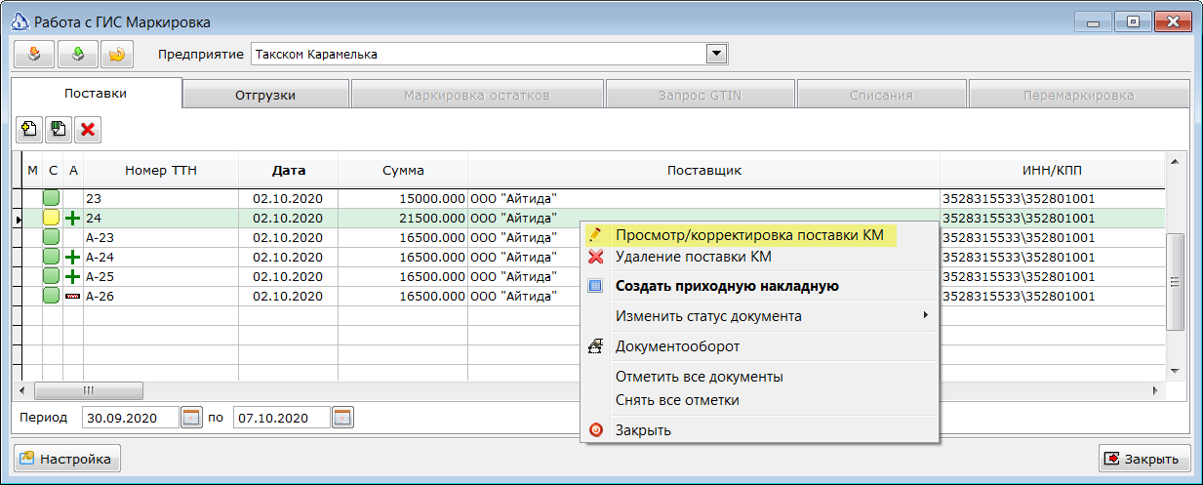
Task: Click the application icon in the title bar
Action: 18,21
